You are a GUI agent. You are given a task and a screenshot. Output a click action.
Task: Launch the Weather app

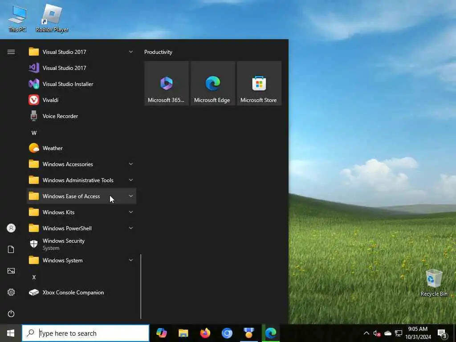pyautogui.click(x=81, y=148)
